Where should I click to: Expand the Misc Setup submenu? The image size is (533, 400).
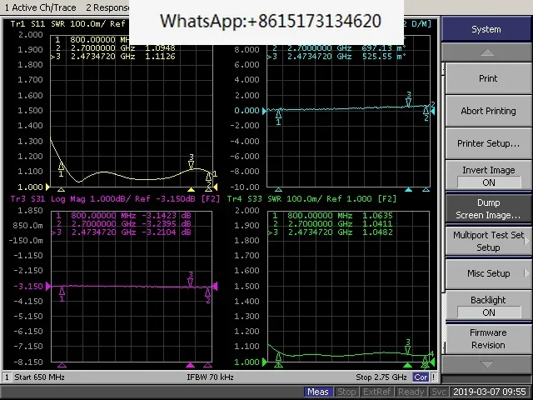(488, 273)
